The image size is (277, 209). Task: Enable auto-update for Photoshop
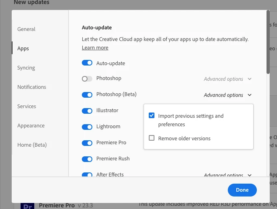87,79
